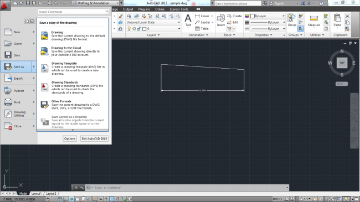Screen dimensions: 360x202
Task: Click the Cut scissors icon in Clipboard
Action: point(347,16)
